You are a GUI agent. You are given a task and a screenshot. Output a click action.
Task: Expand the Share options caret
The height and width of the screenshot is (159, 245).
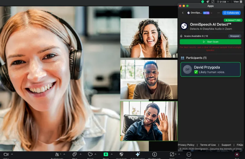[112, 154]
